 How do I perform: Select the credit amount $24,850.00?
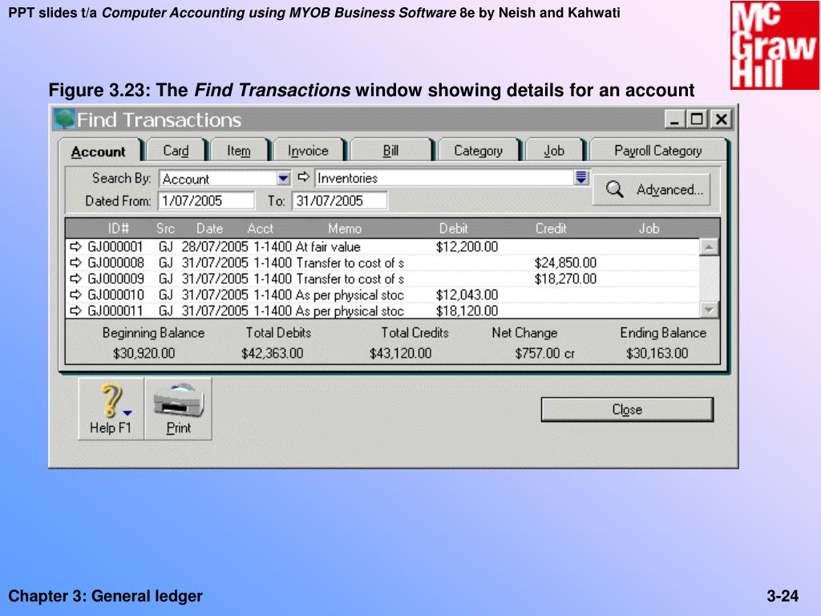(x=565, y=263)
